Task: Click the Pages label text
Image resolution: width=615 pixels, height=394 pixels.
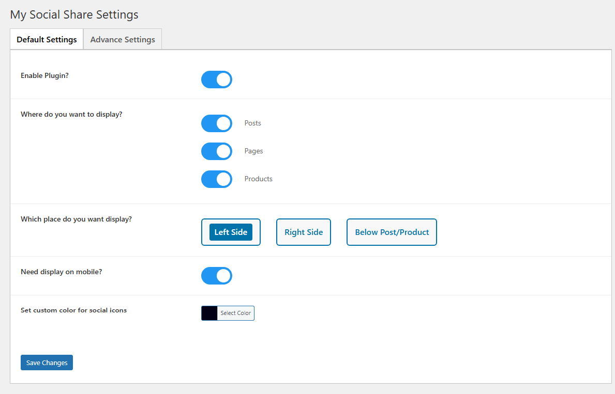Action: click(254, 151)
